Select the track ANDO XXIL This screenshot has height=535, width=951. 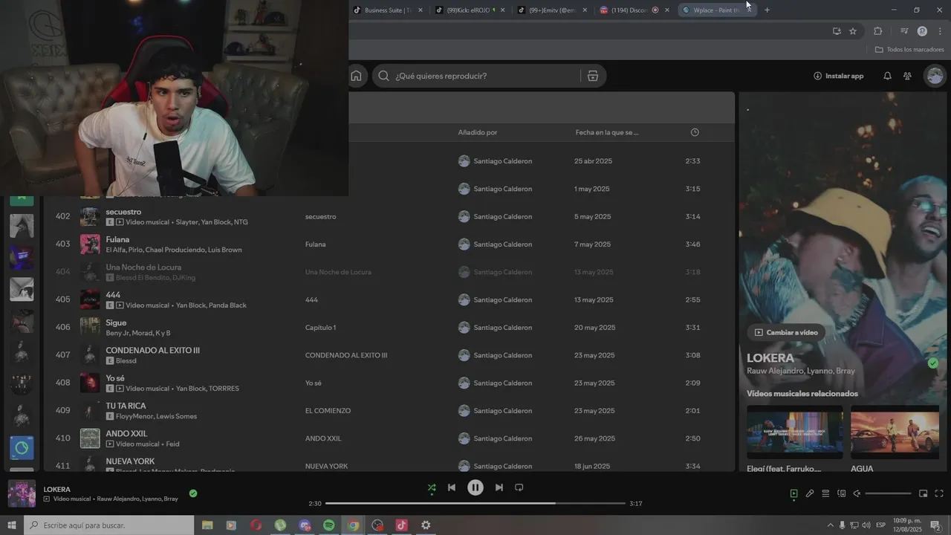[389, 438]
